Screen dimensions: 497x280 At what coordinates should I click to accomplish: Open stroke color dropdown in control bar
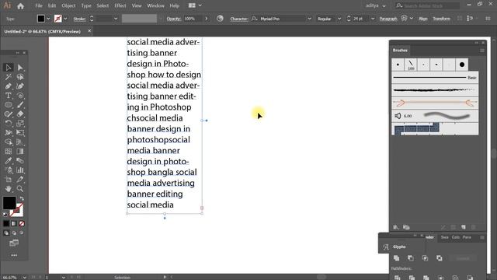[65, 19]
